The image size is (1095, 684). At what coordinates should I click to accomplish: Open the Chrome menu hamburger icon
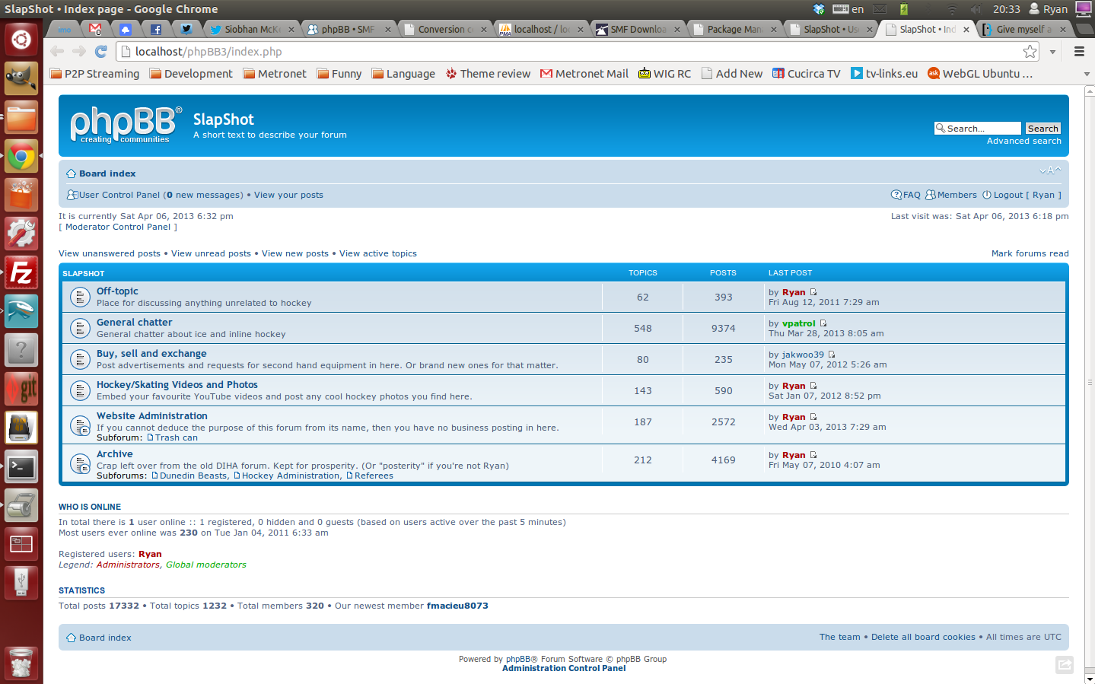click(x=1078, y=52)
